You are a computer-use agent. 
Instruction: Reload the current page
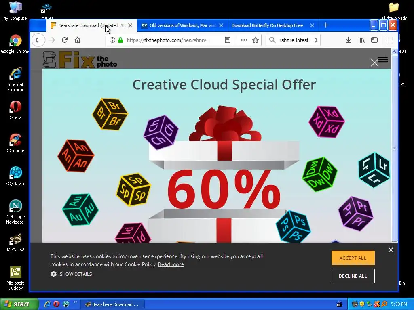[x=65, y=40]
